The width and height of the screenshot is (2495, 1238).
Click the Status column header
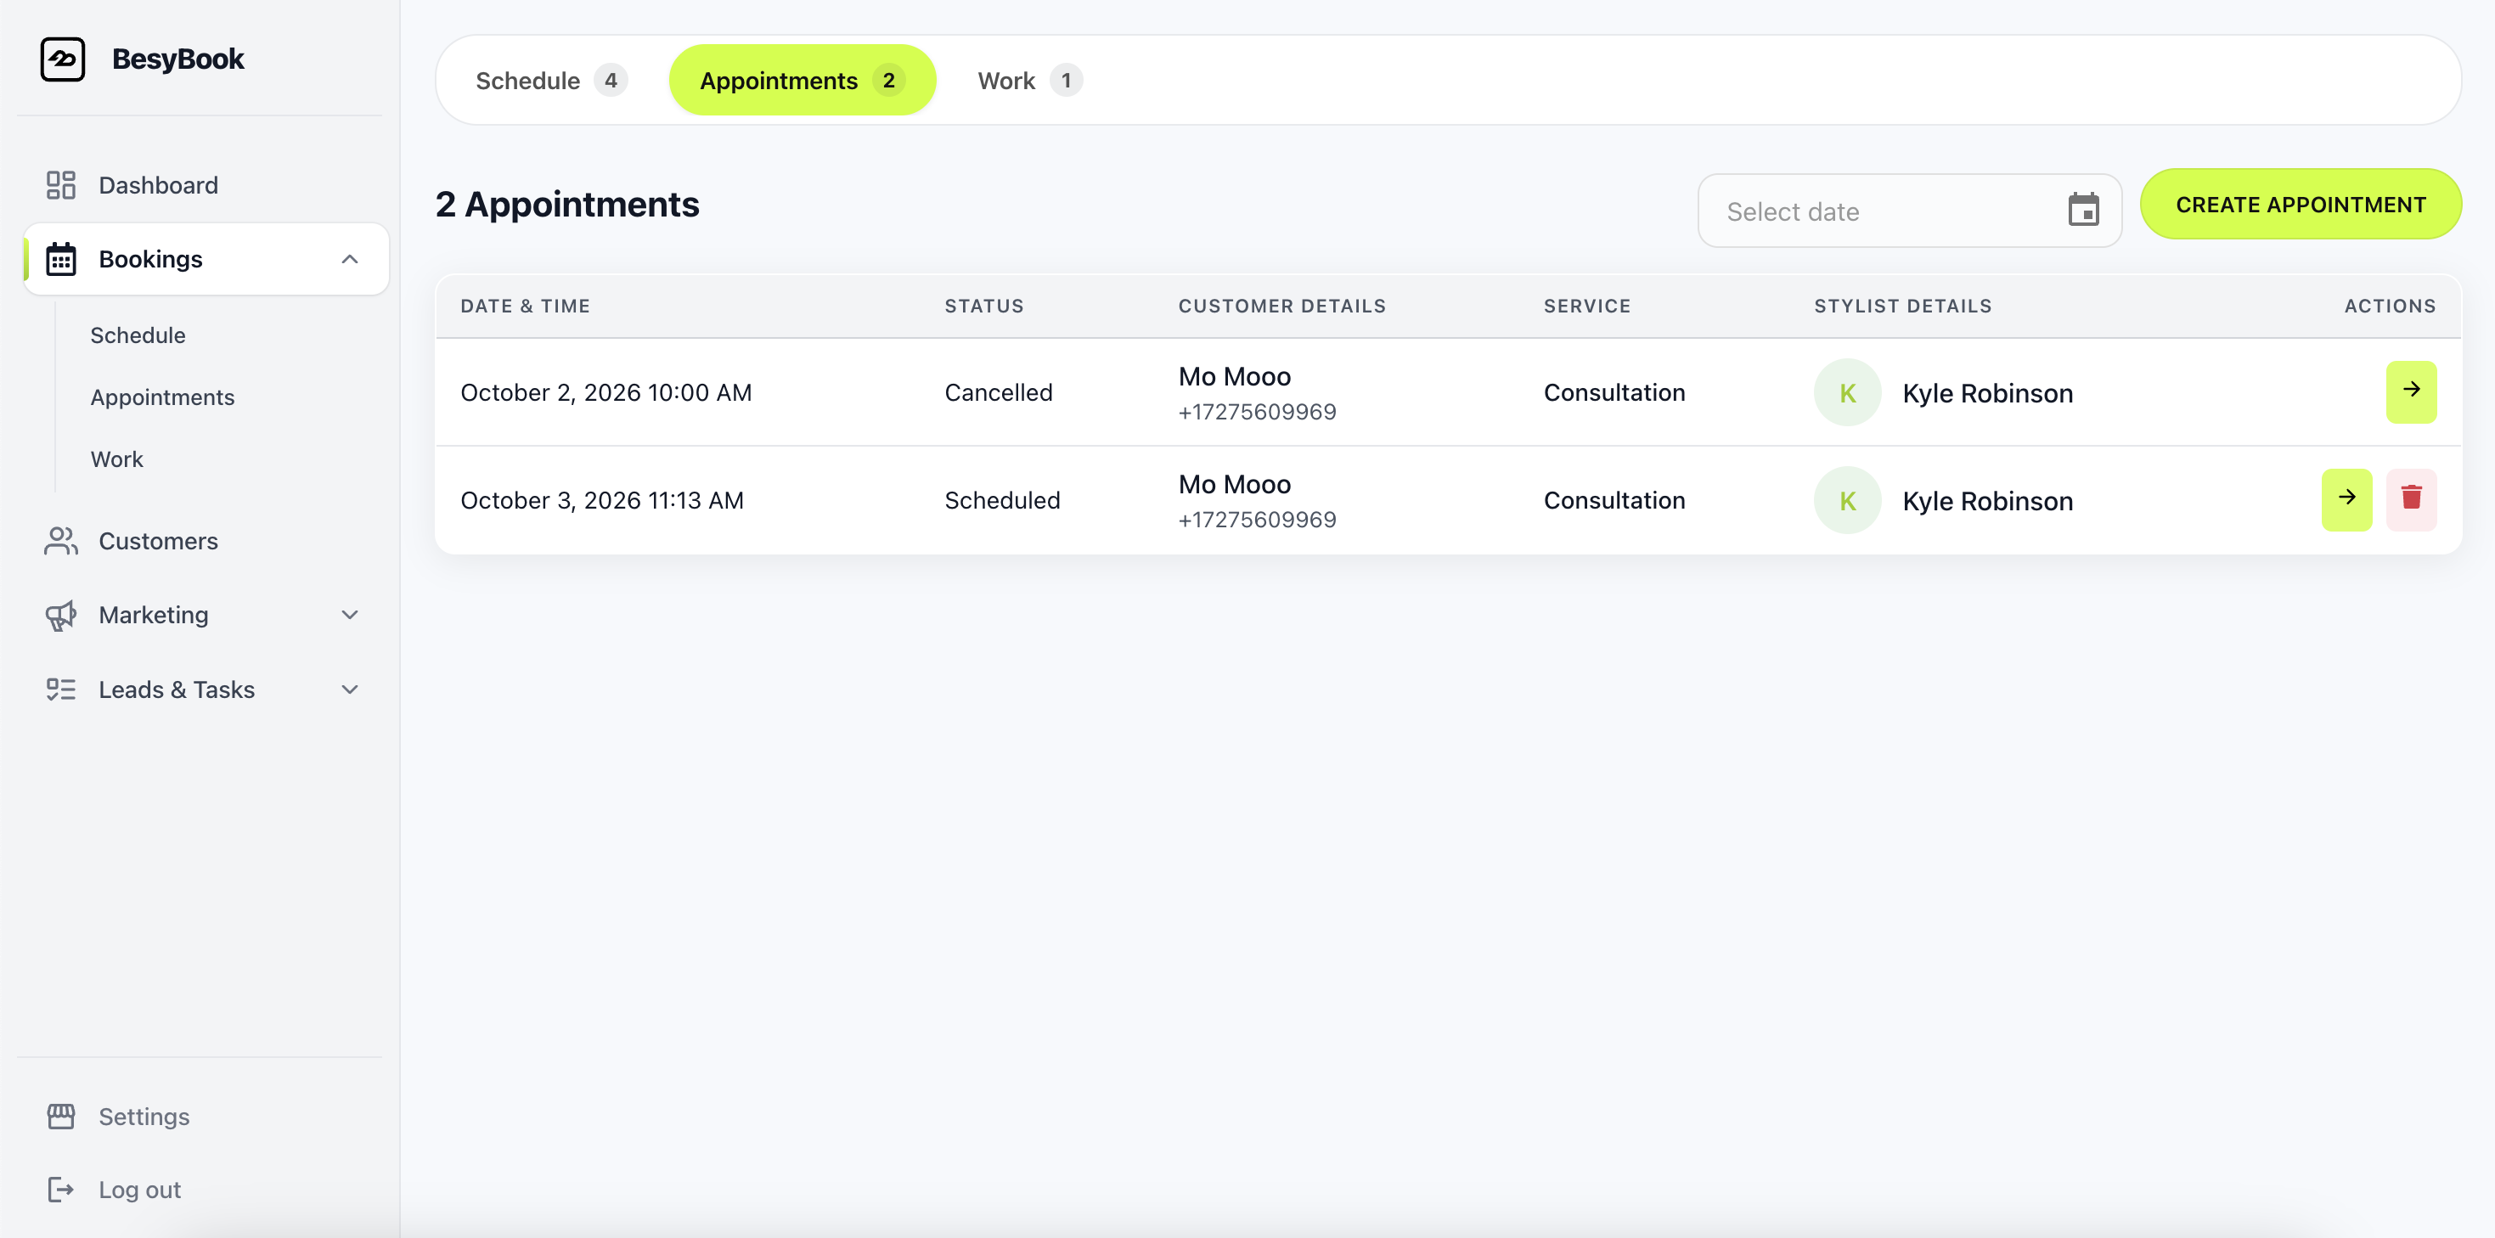pyautogui.click(x=984, y=307)
